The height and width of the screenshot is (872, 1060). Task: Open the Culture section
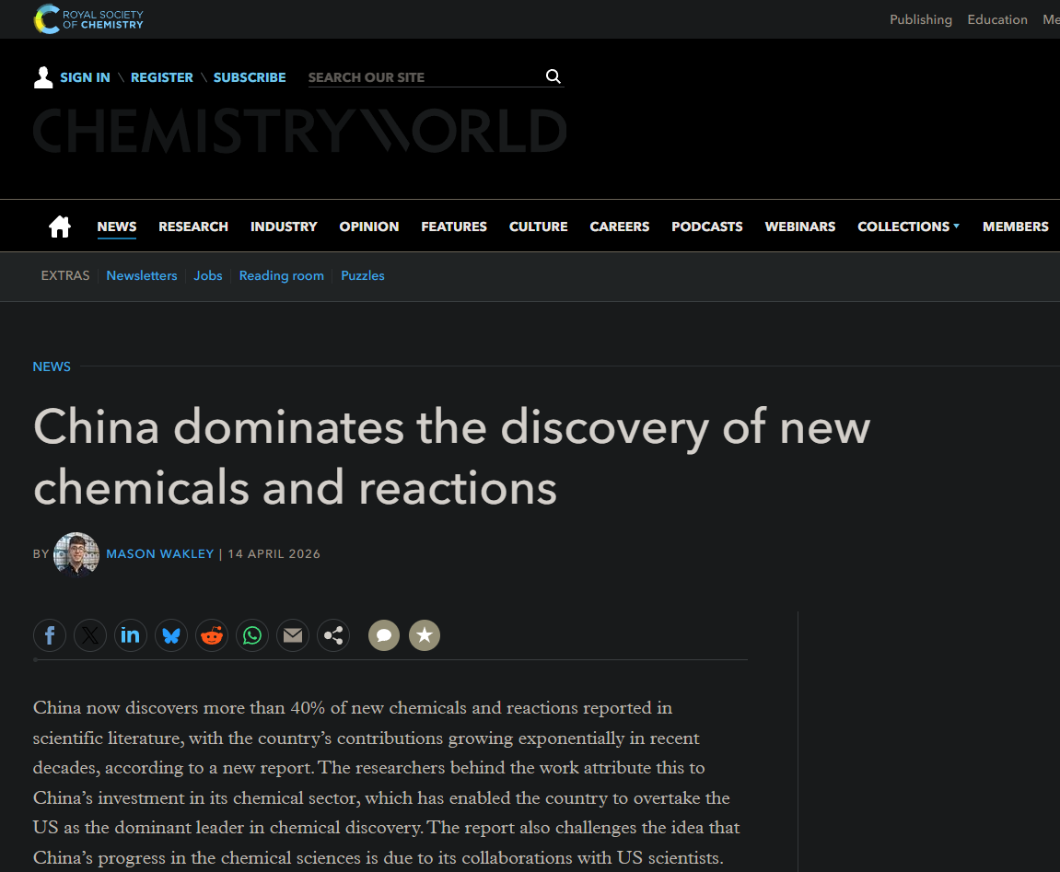(538, 227)
